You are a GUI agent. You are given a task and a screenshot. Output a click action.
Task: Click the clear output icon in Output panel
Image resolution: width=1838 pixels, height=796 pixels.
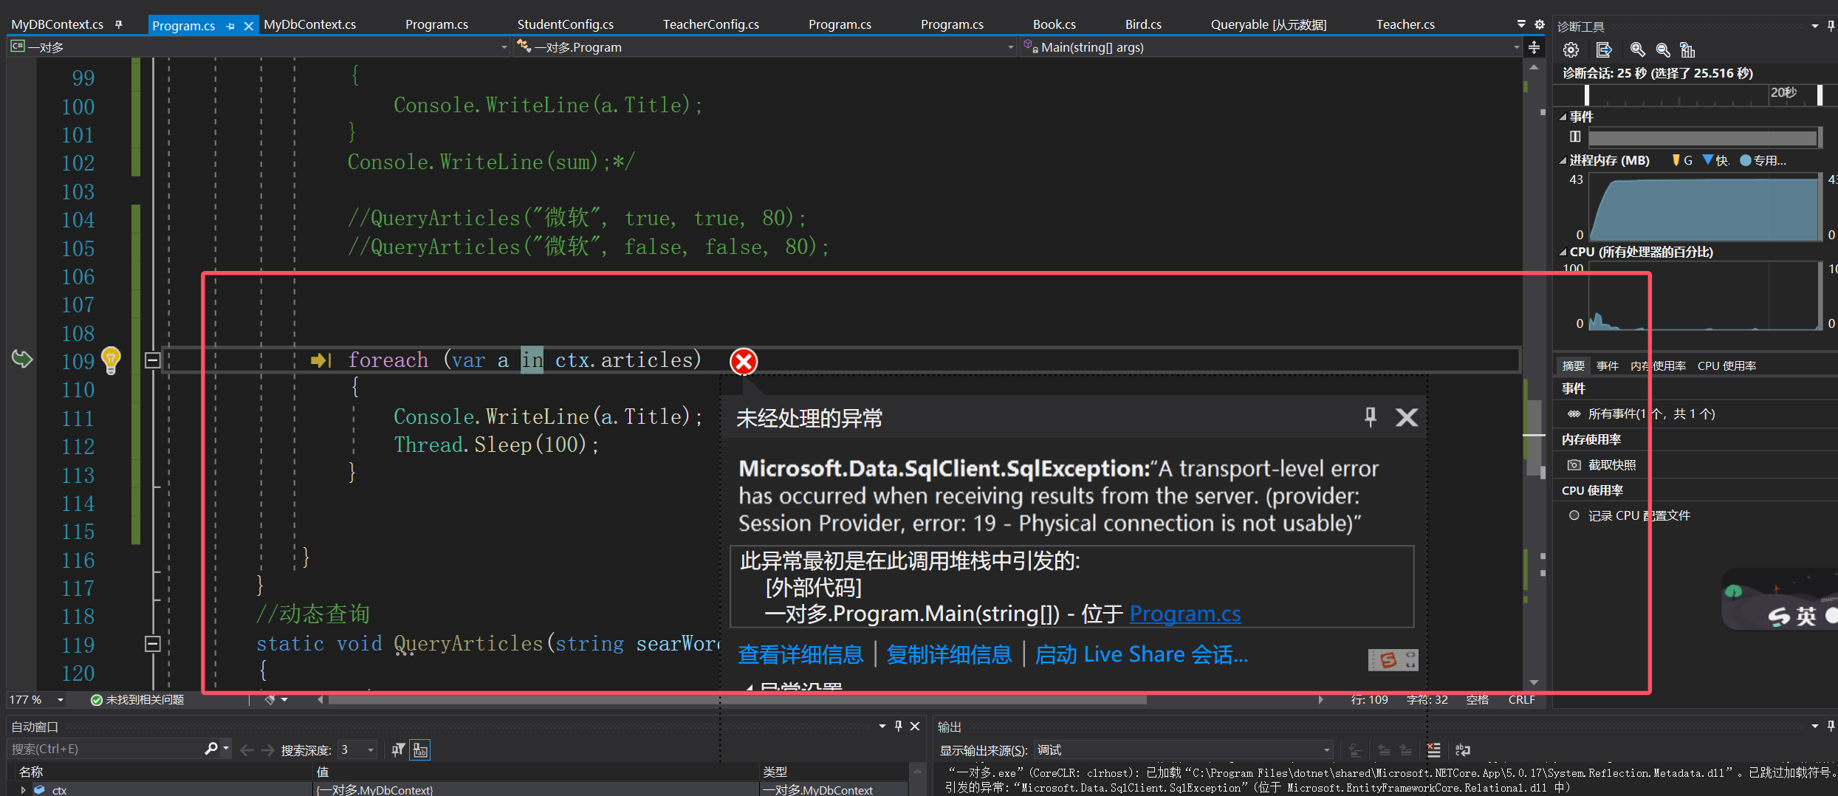tap(1434, 750)
